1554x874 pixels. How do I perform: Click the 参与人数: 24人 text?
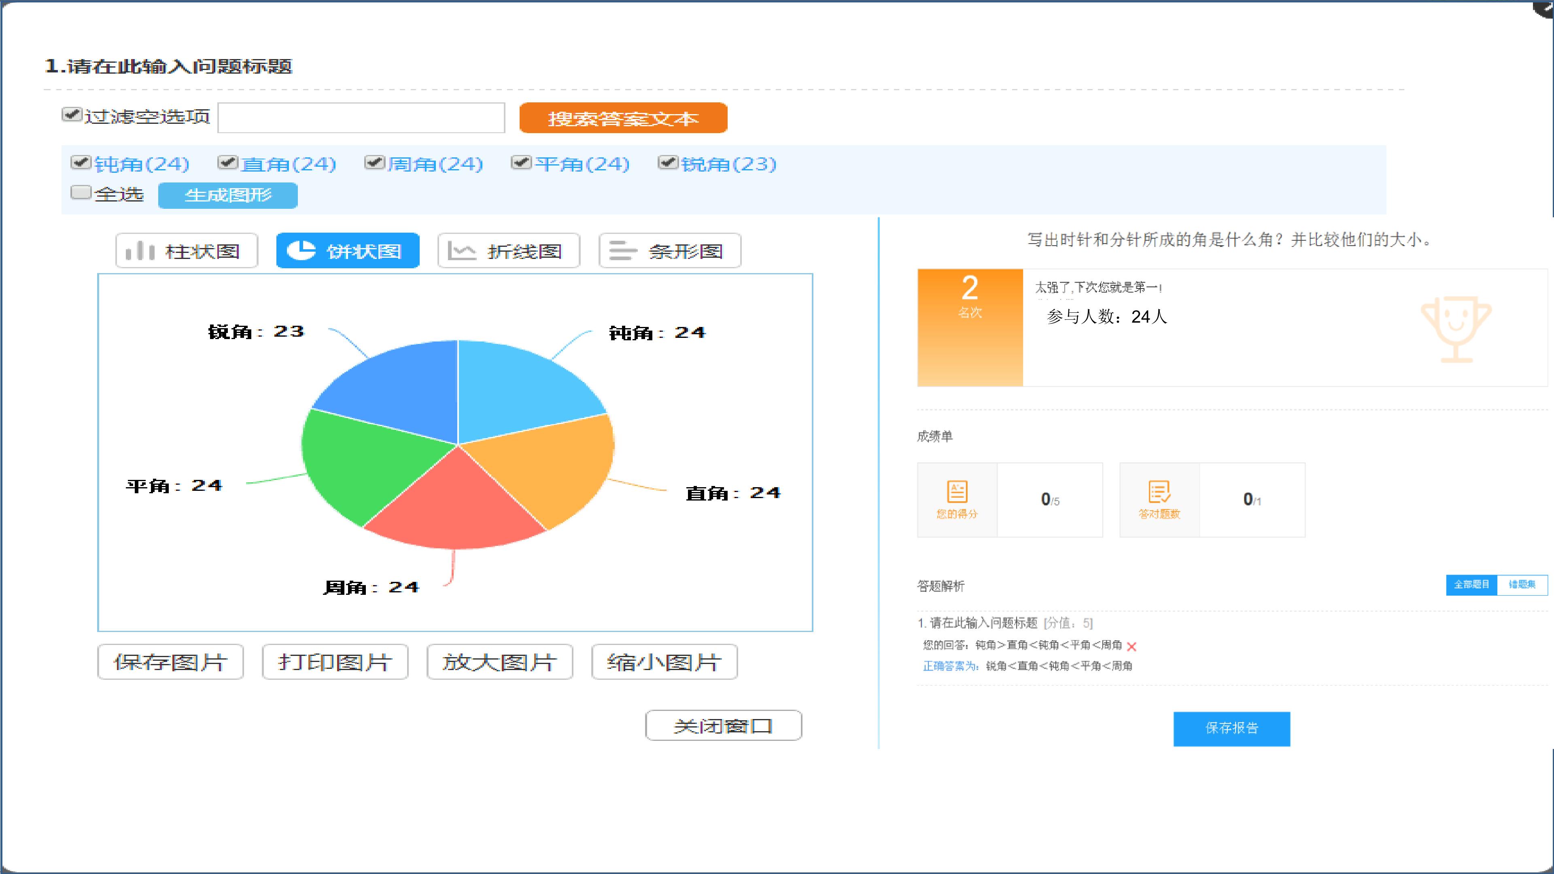pyautogui.click(x=1107, y=317)
